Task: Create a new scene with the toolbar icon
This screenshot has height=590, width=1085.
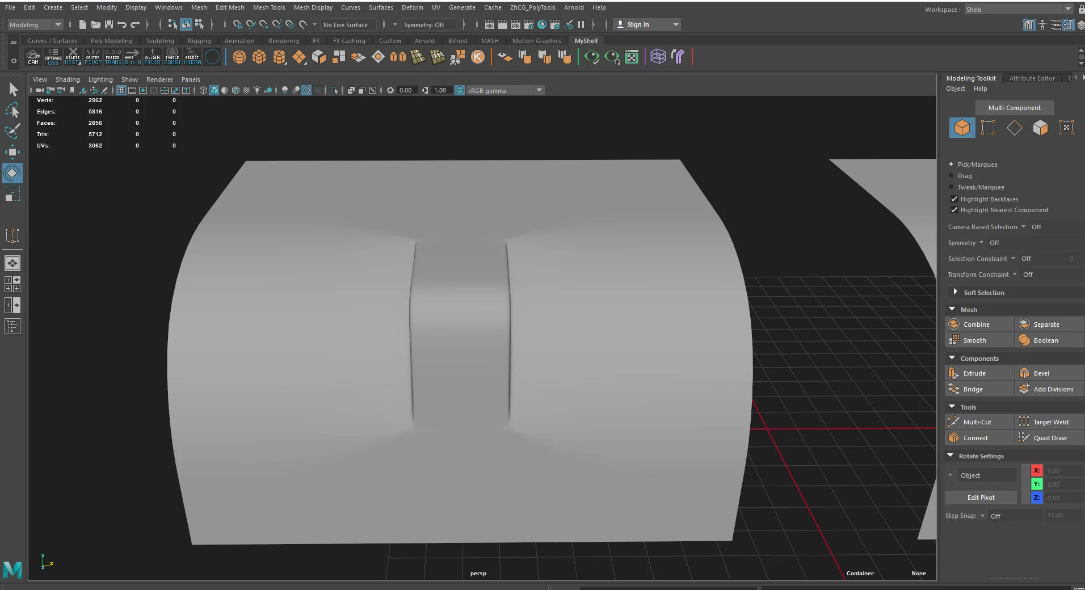Action: pyautogui.click(x=83, y=24)
